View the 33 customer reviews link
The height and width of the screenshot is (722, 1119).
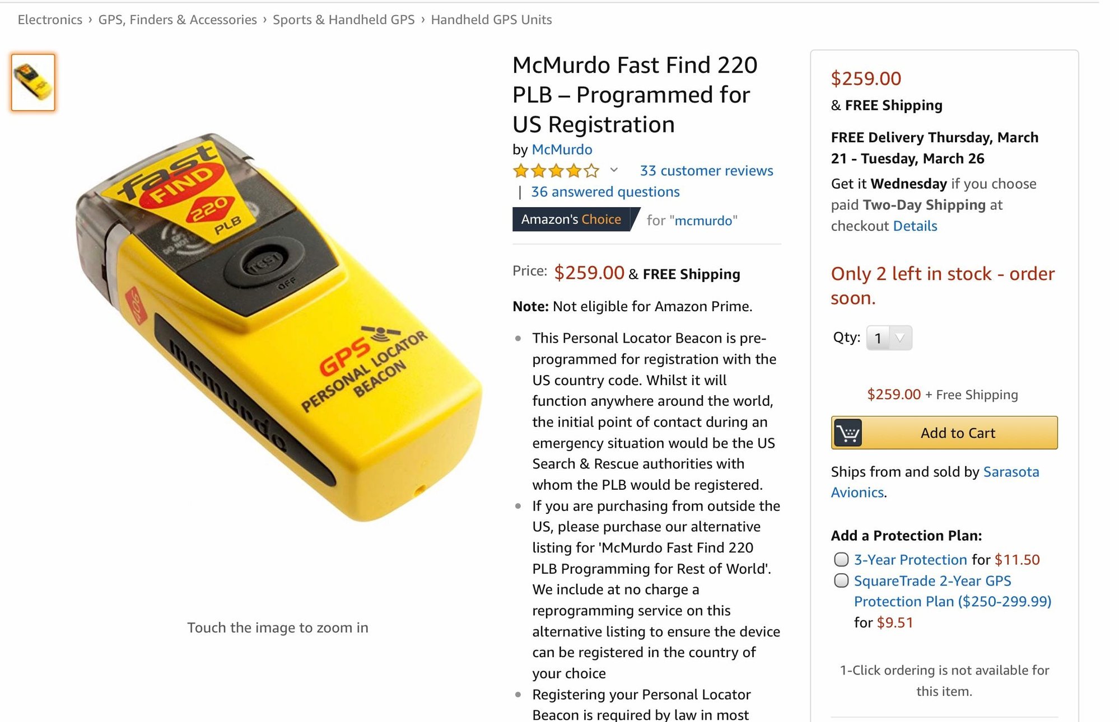click(706, 171)
